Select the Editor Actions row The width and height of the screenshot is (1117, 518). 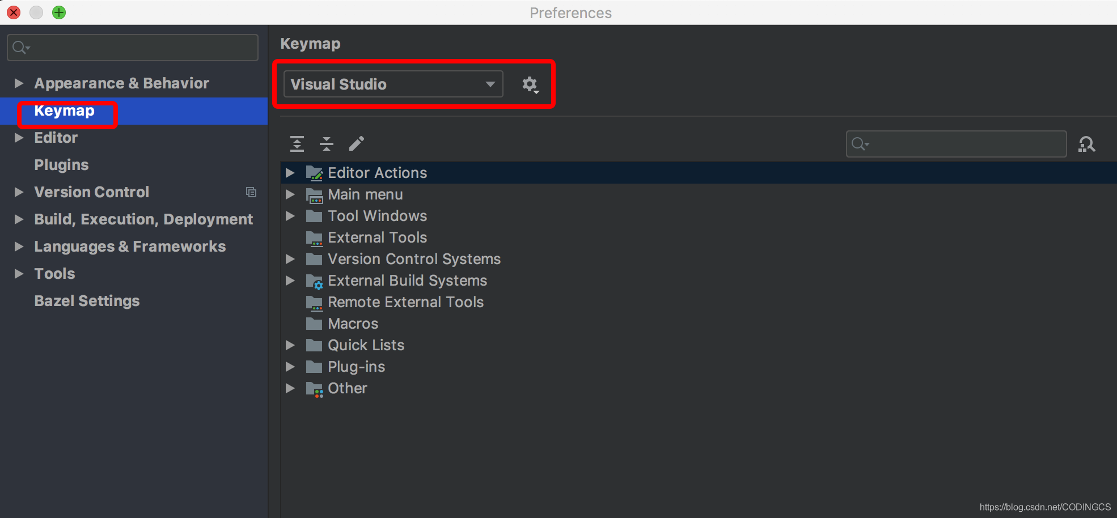click(699, 173)
